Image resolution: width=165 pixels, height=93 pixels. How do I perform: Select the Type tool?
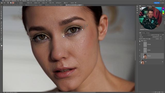click(x=1, y=34)
